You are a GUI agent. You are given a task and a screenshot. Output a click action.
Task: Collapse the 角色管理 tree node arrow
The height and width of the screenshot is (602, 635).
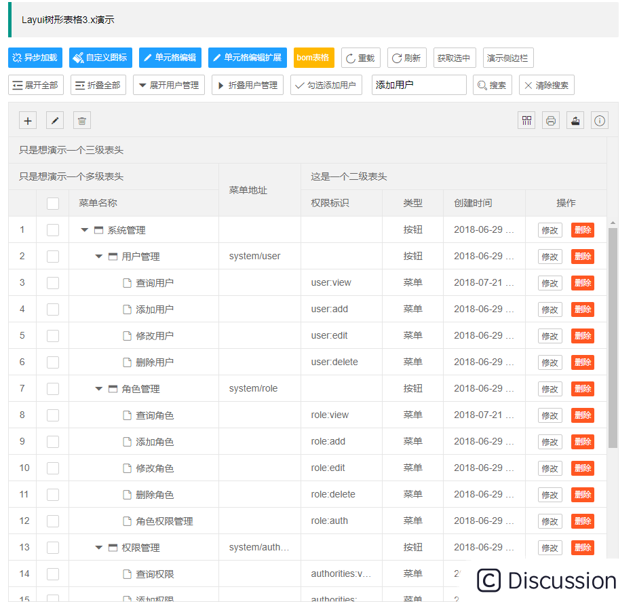(x=99, y=389)
